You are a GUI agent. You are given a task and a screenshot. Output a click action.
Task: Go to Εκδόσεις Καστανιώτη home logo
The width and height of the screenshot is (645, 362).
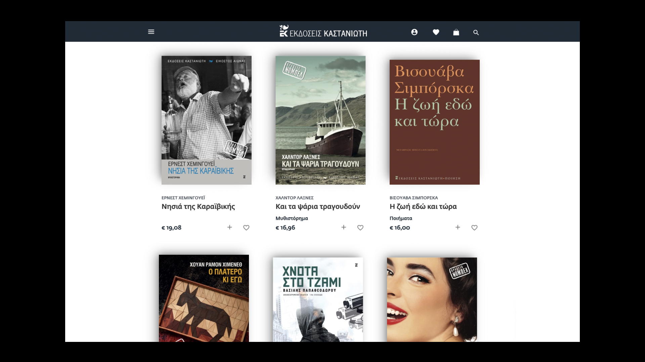tap(323, 31)
